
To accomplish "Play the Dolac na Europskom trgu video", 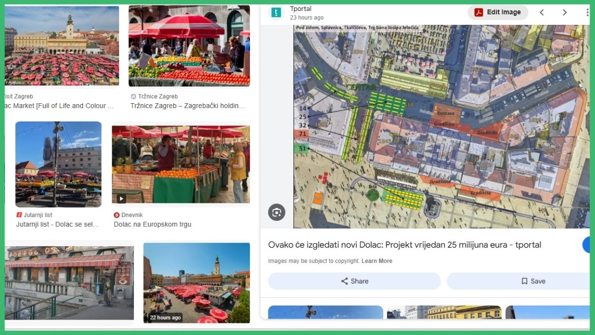I will click(x=121, y=198).
